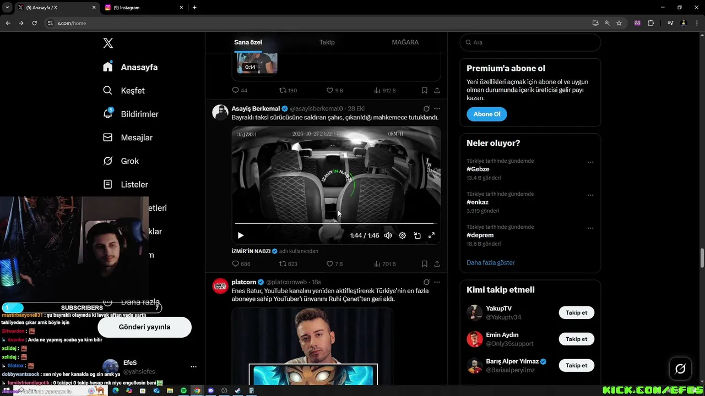Open Grok icon on platcorn post
This screenshot has width=705, height=396.
(426, 282)
